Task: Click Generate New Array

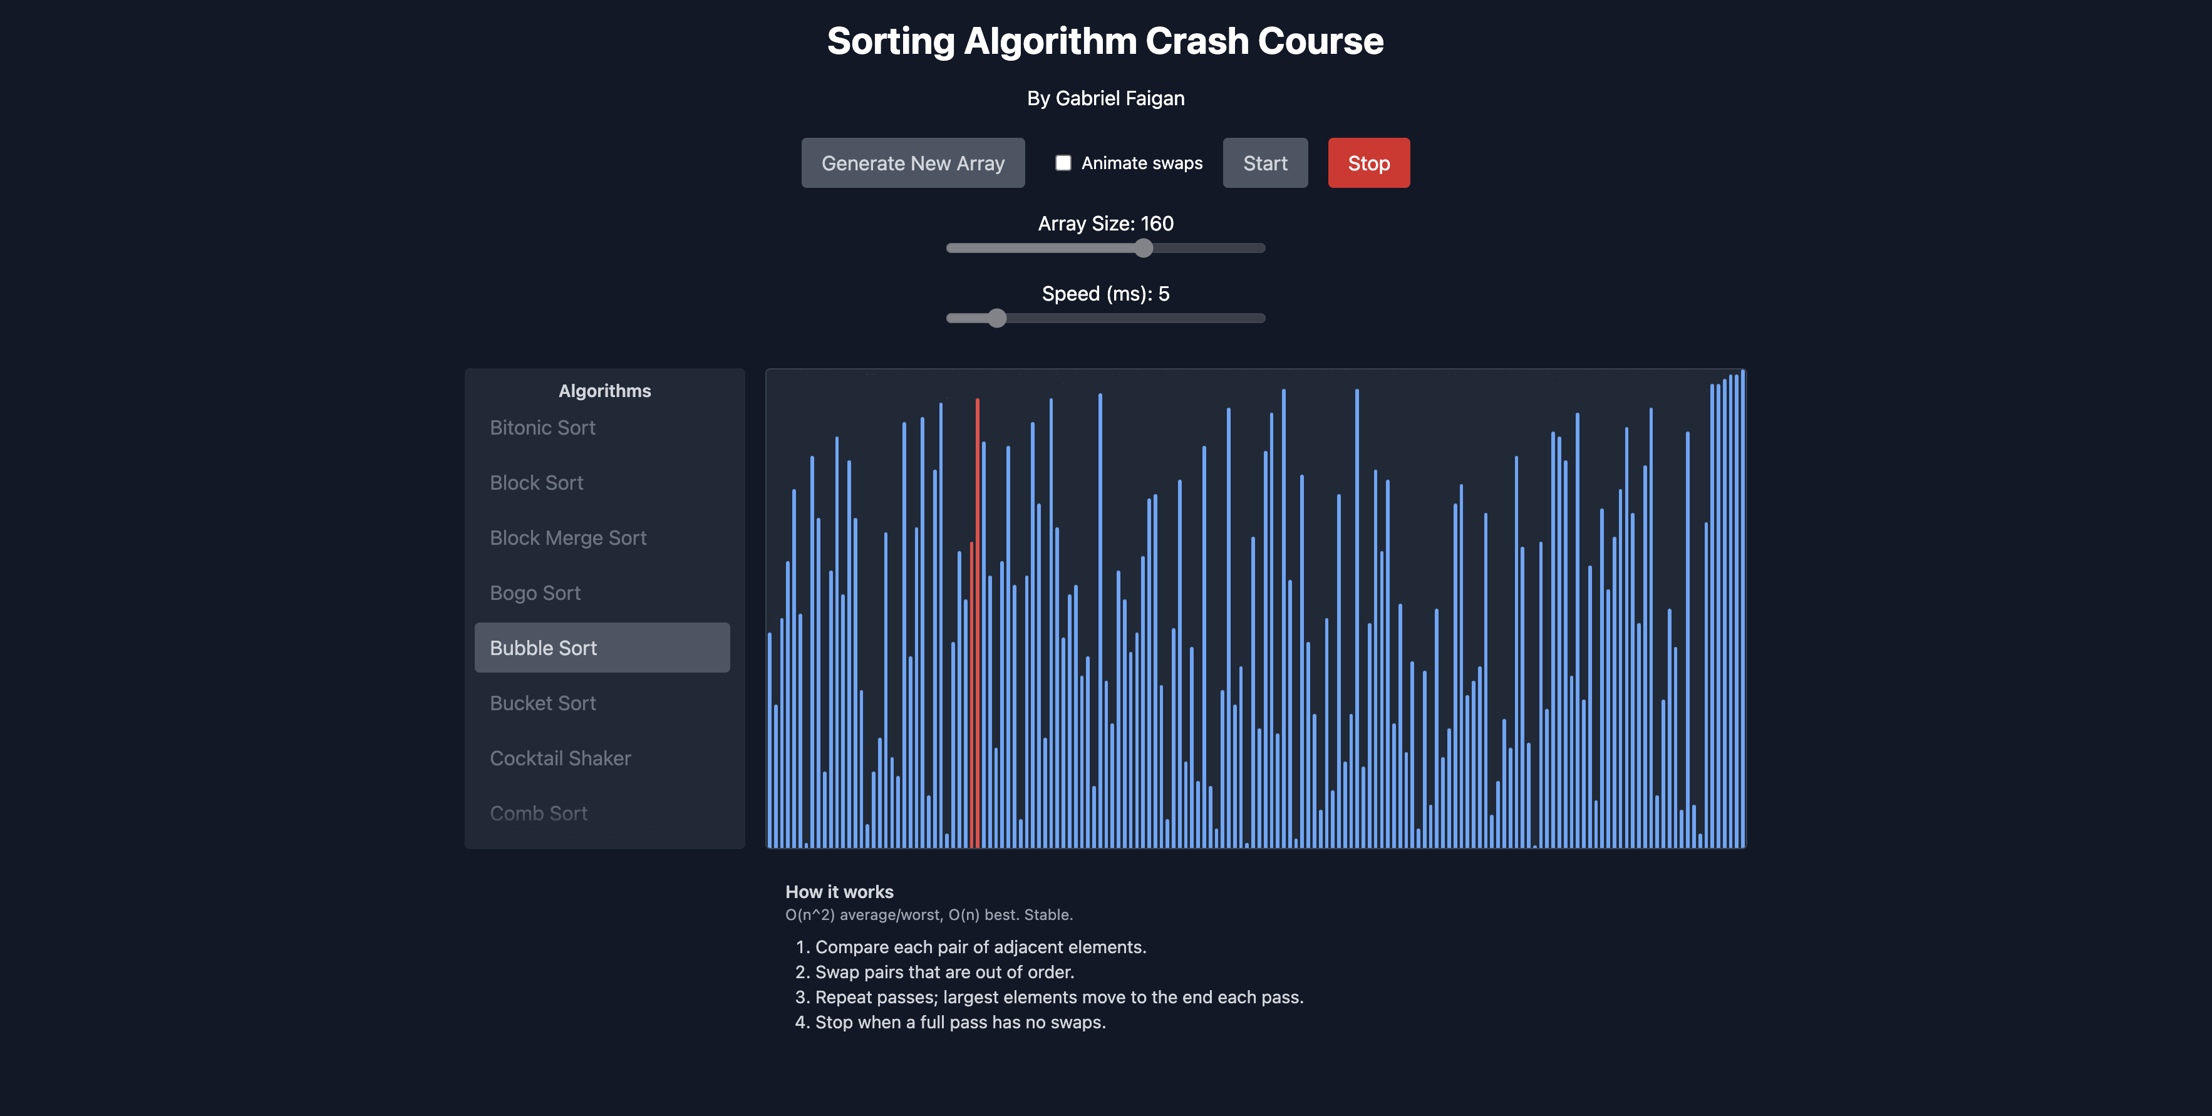Action: coord(912,162)
